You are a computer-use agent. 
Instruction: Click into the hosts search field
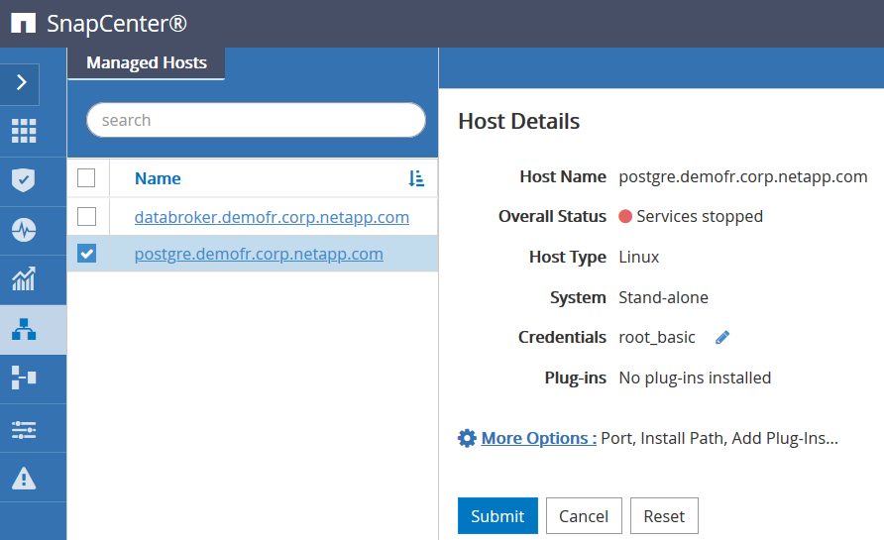pyautogui.click(x=256, y=120)
